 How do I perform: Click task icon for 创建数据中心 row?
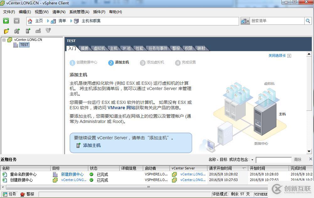[5, 180]
